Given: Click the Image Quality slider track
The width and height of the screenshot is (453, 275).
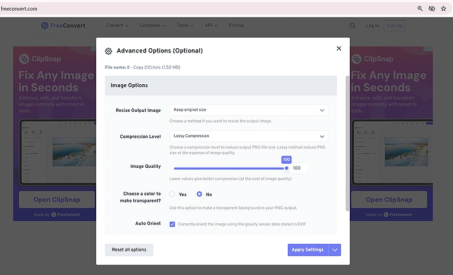Looking at the screenshot, I should (229, 168).
